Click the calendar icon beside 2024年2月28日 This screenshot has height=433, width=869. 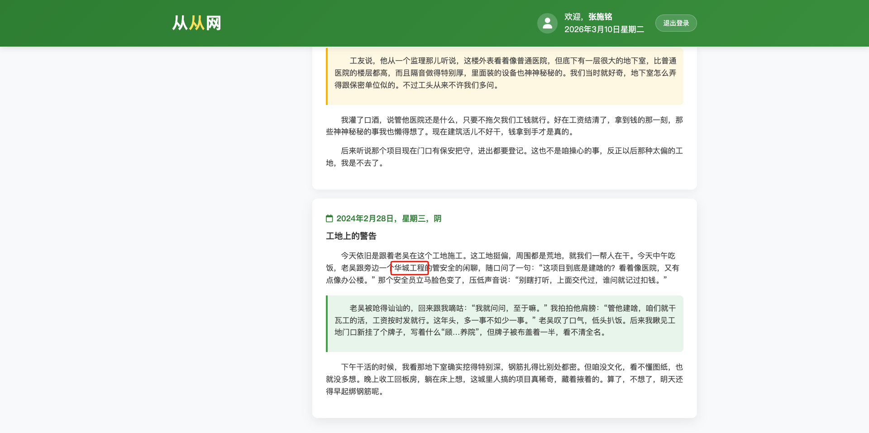[329, 218]
